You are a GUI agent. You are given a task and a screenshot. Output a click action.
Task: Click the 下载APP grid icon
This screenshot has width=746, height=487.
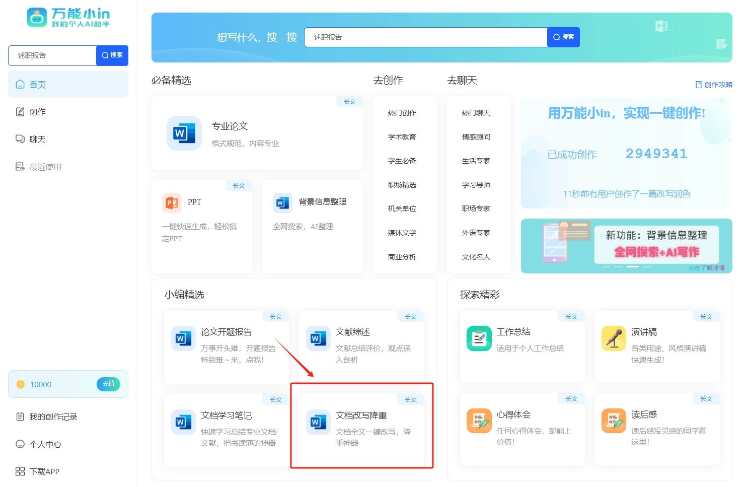point(20,471)
